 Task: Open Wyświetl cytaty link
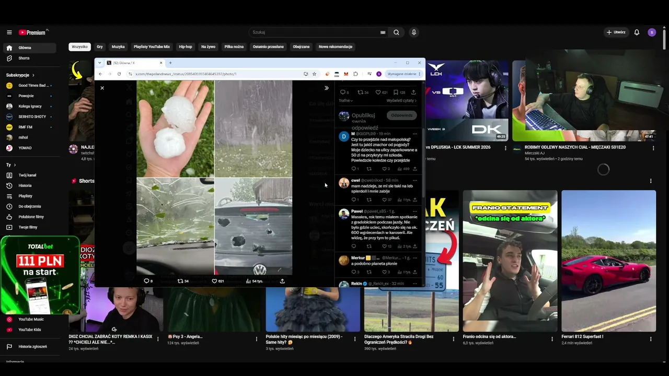(x=400, y=100)
